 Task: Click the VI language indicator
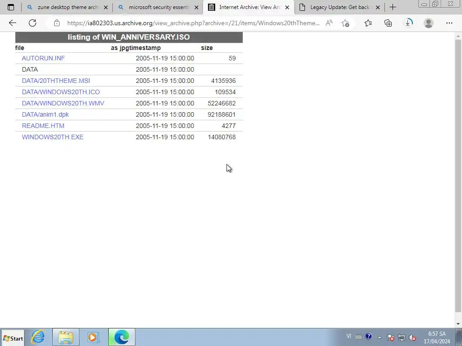pyautogui.click(x=349, y=336)
